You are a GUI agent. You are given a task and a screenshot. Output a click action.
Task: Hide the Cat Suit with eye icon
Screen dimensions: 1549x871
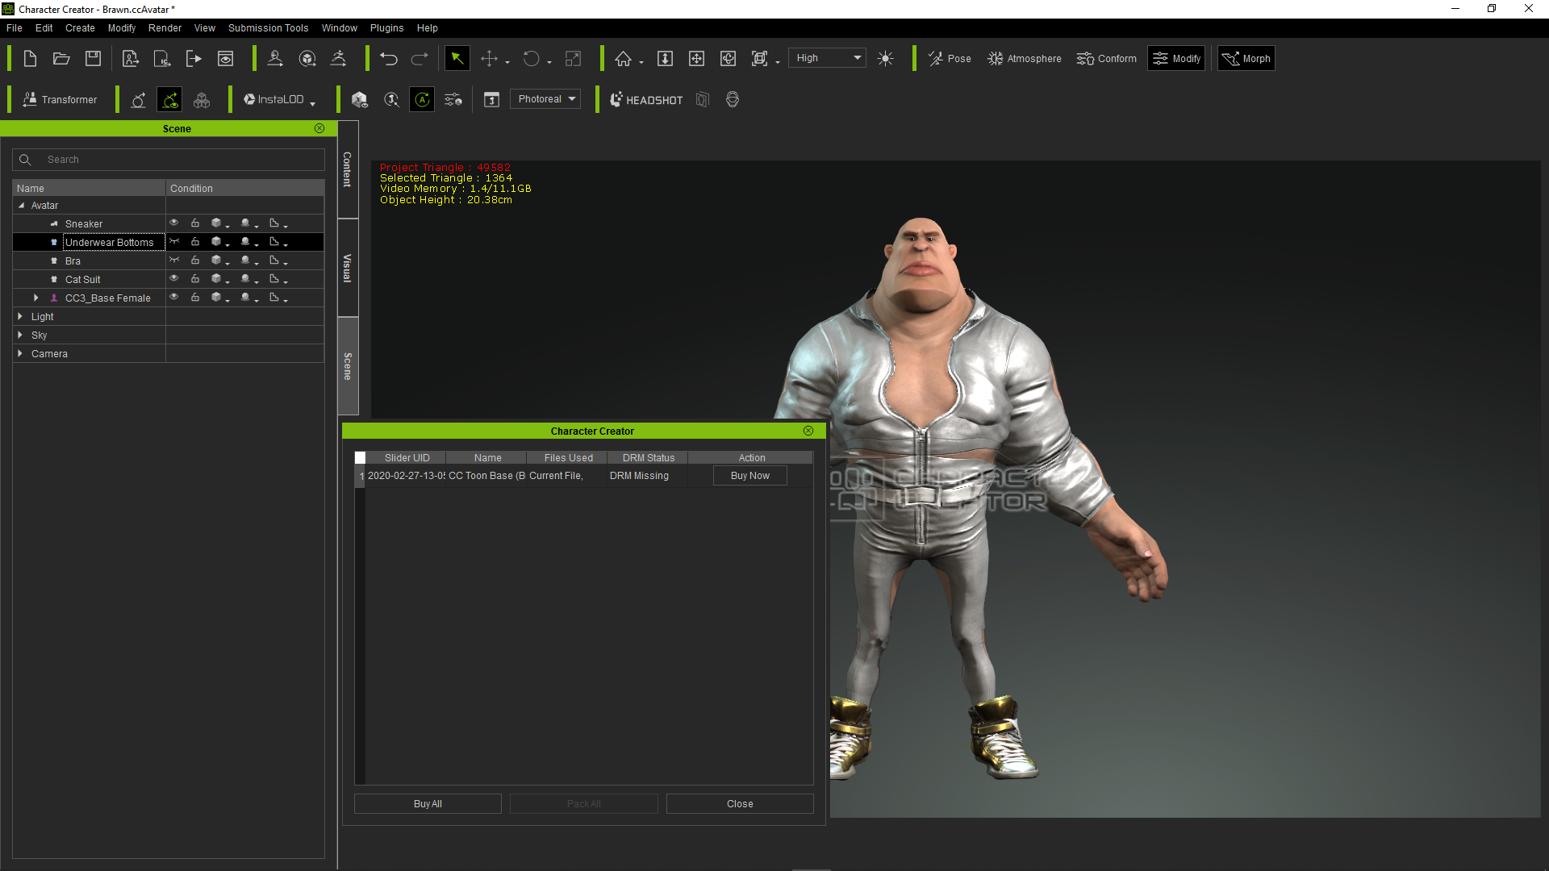point(173,279)
